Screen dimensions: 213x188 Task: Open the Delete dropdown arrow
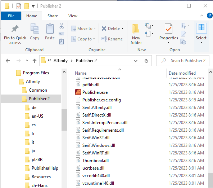(123, 29)
